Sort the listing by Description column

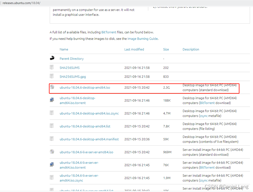coord(191,49)
